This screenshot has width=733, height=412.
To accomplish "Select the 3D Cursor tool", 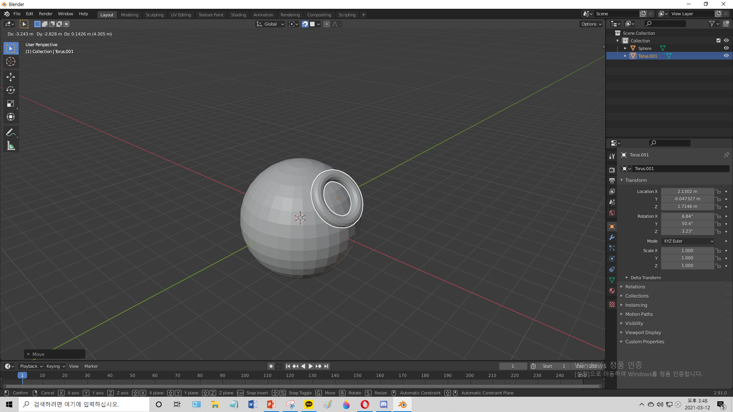I will click(x=11, y=61).
